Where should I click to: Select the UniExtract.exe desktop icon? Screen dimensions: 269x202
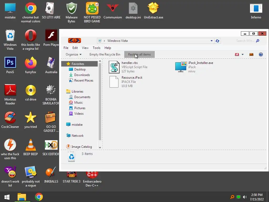[153, 11]
